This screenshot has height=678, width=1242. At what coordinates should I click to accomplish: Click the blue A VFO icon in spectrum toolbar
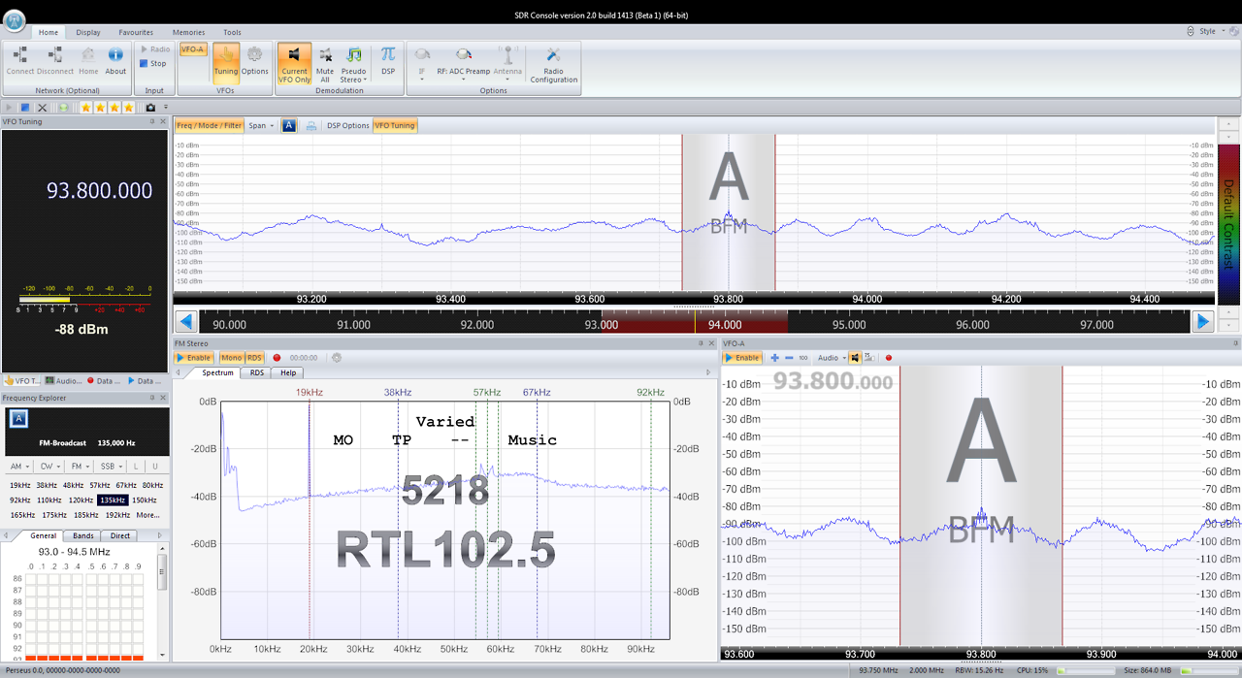pos(289,125)
